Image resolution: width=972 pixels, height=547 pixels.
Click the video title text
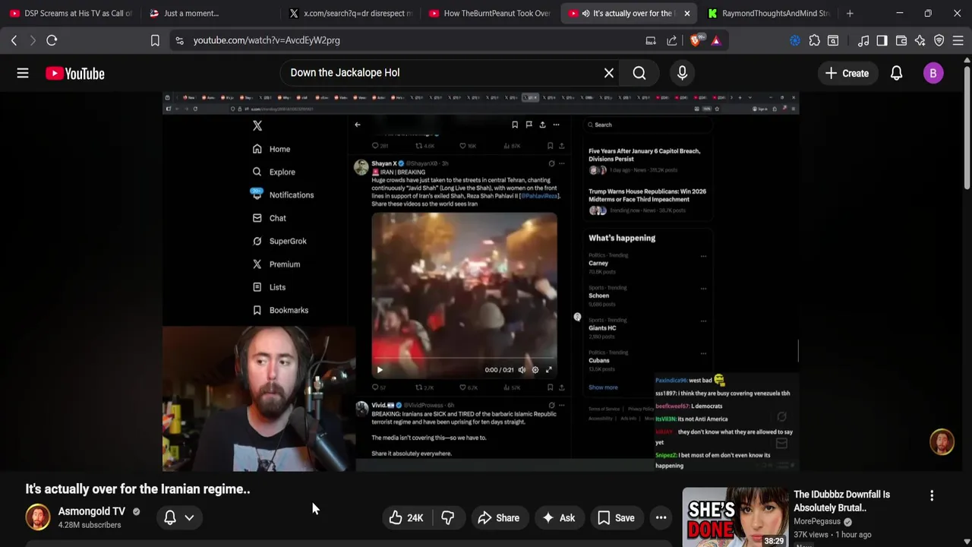coord(137,489)
